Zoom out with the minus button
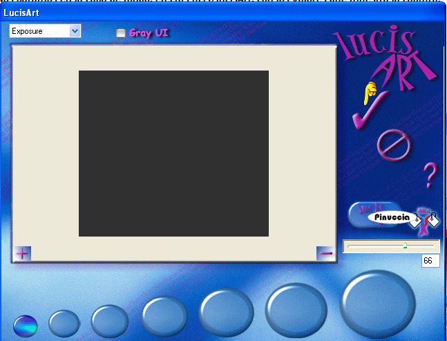Viewport: 447px width, 341px height. [326, 253]
